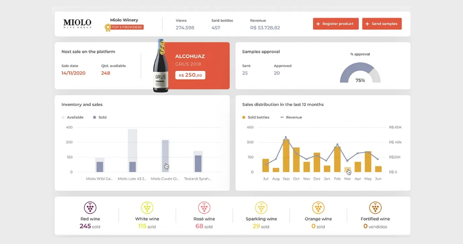
Task: Toggle the Revenue line legend item
Action: tap(291, 117)
